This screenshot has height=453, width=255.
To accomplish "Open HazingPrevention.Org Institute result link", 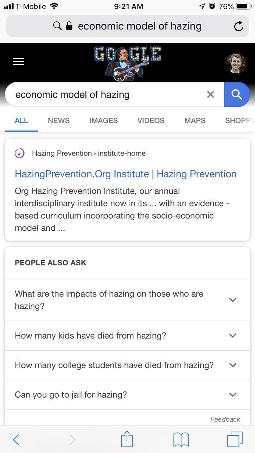I will click(x=125, y=174).
